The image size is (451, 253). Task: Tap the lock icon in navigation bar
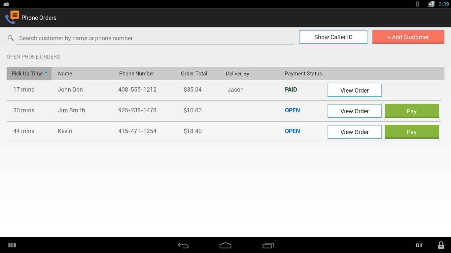click(x=441, y=245)
